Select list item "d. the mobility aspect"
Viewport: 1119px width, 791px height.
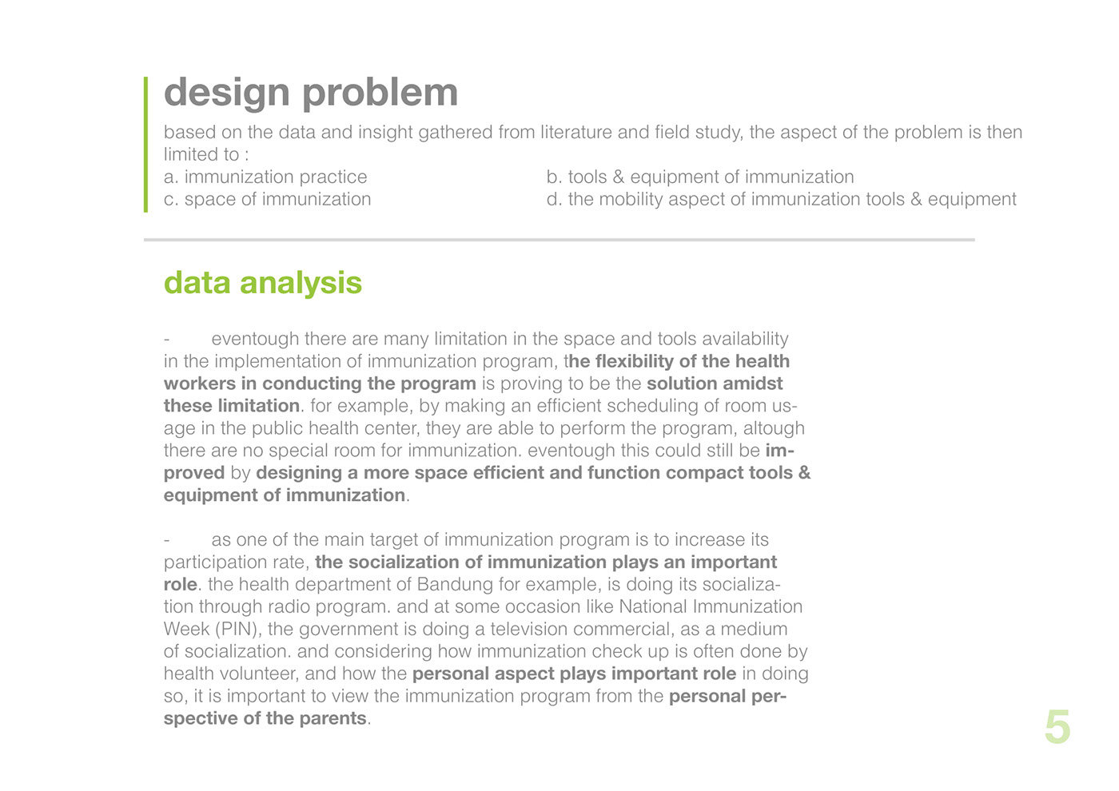[781, 199]
